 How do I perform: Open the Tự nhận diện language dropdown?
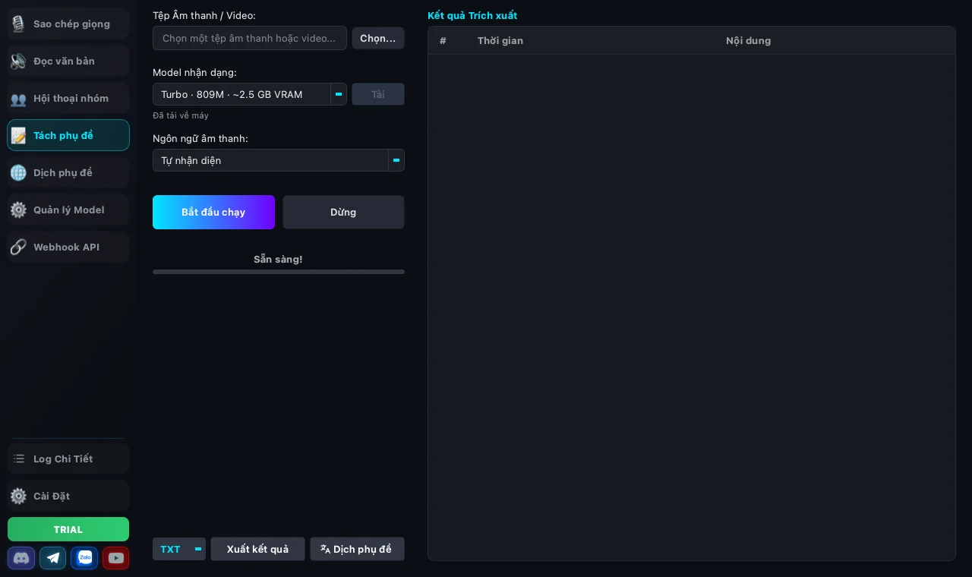278,160
